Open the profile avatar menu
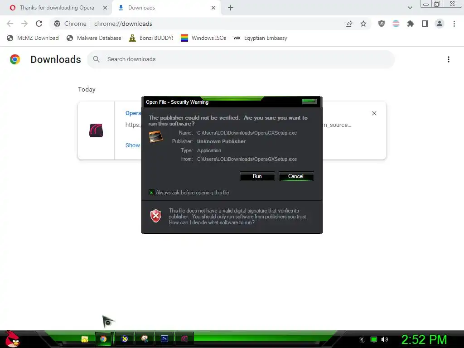 point(440,24)
